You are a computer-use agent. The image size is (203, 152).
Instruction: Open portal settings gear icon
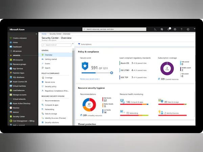pyautogui.click(x=175, y=29)
